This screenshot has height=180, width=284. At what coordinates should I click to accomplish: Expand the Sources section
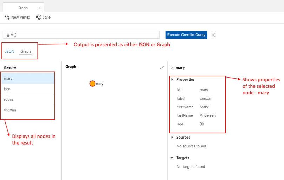pyautogui.click(x=172, y=137)
